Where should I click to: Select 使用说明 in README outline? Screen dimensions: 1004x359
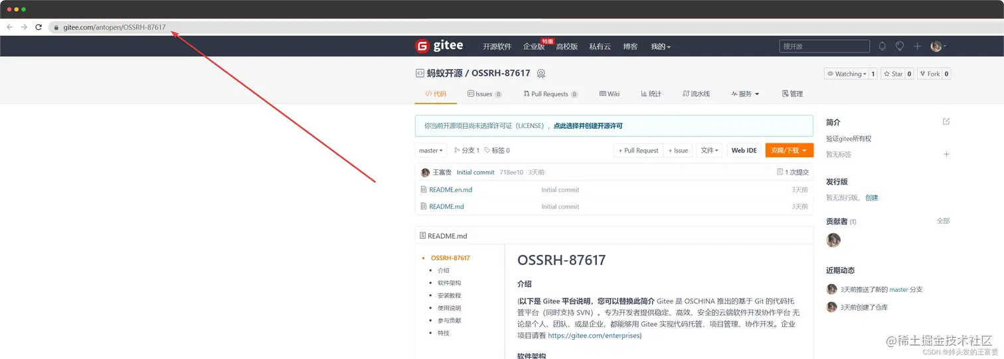click(450, 308)
